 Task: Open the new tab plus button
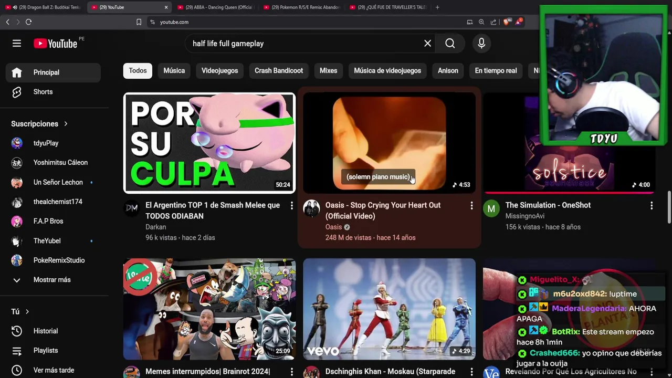pos(437,7)
